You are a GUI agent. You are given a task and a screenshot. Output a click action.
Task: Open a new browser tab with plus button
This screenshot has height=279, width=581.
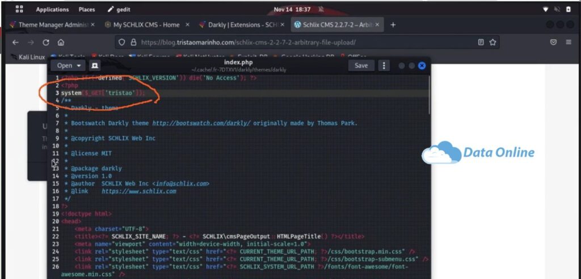pos(393,25)
